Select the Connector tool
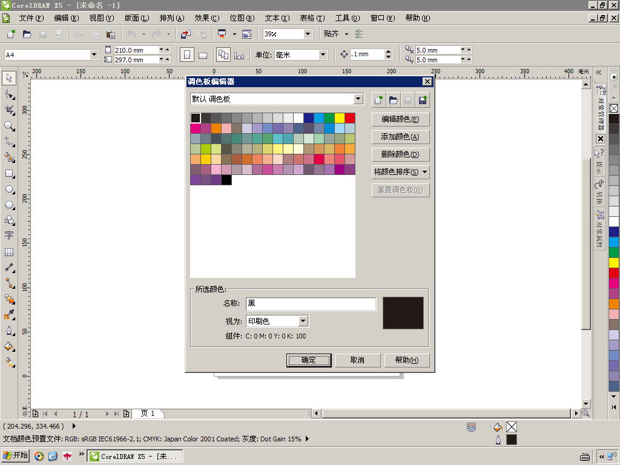This screenshot has height=465, width=620. click(x=9, y=283)
